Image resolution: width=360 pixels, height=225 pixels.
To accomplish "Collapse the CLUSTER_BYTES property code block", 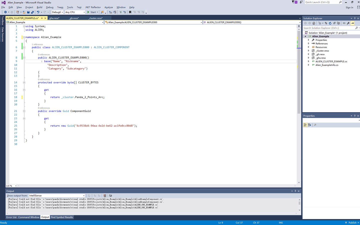I will pos(24,82).
